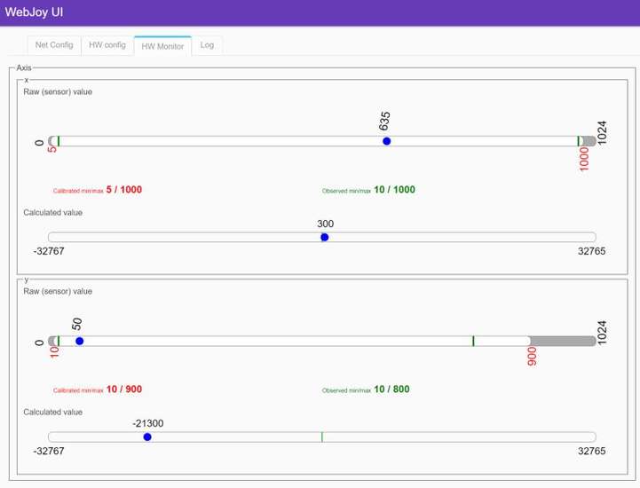Click the blue 635 handle on x raw slider
Screen dimensions: 640x488
[x=386, y=141]
